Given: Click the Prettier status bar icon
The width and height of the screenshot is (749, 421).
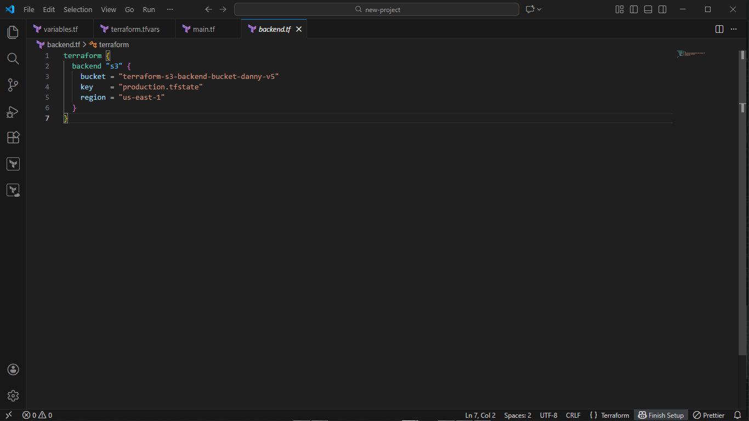Looking at the screenshot, I should (x=708, y=415).
